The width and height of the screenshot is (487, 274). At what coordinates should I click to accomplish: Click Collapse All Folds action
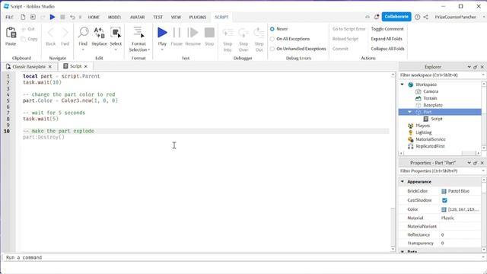pos(387,49)
